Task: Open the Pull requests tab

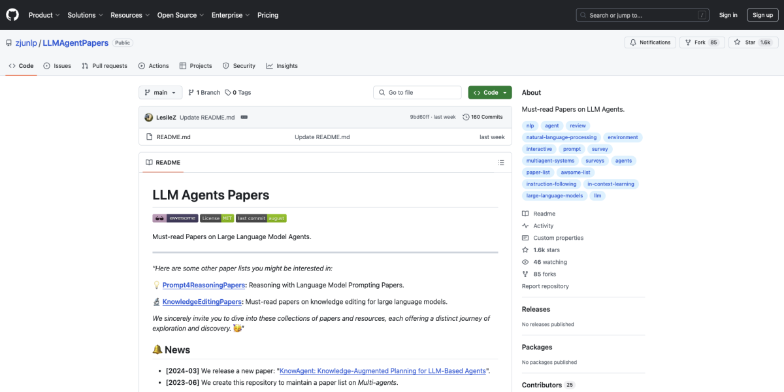Action: pos(105,66)
